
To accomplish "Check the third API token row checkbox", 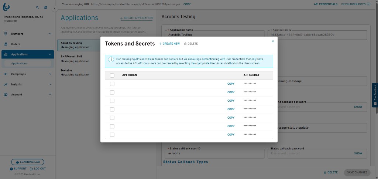I will [112, 101].
